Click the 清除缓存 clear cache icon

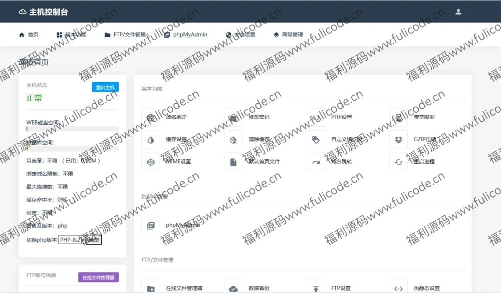coord(233,140)
